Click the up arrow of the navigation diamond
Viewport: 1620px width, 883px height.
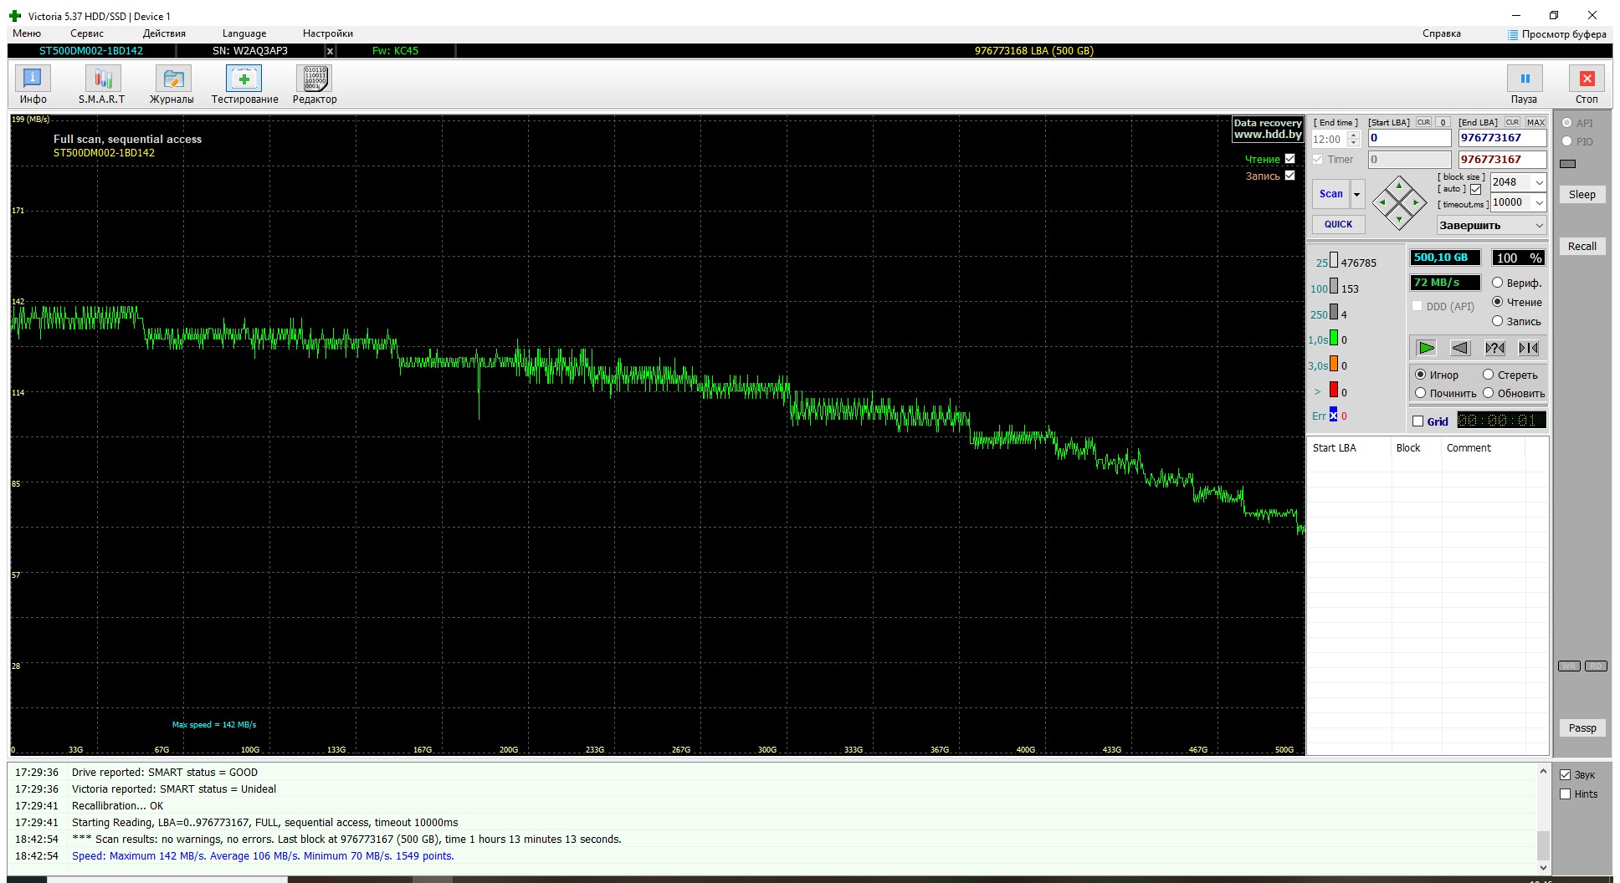click(x=1399, y=186)
